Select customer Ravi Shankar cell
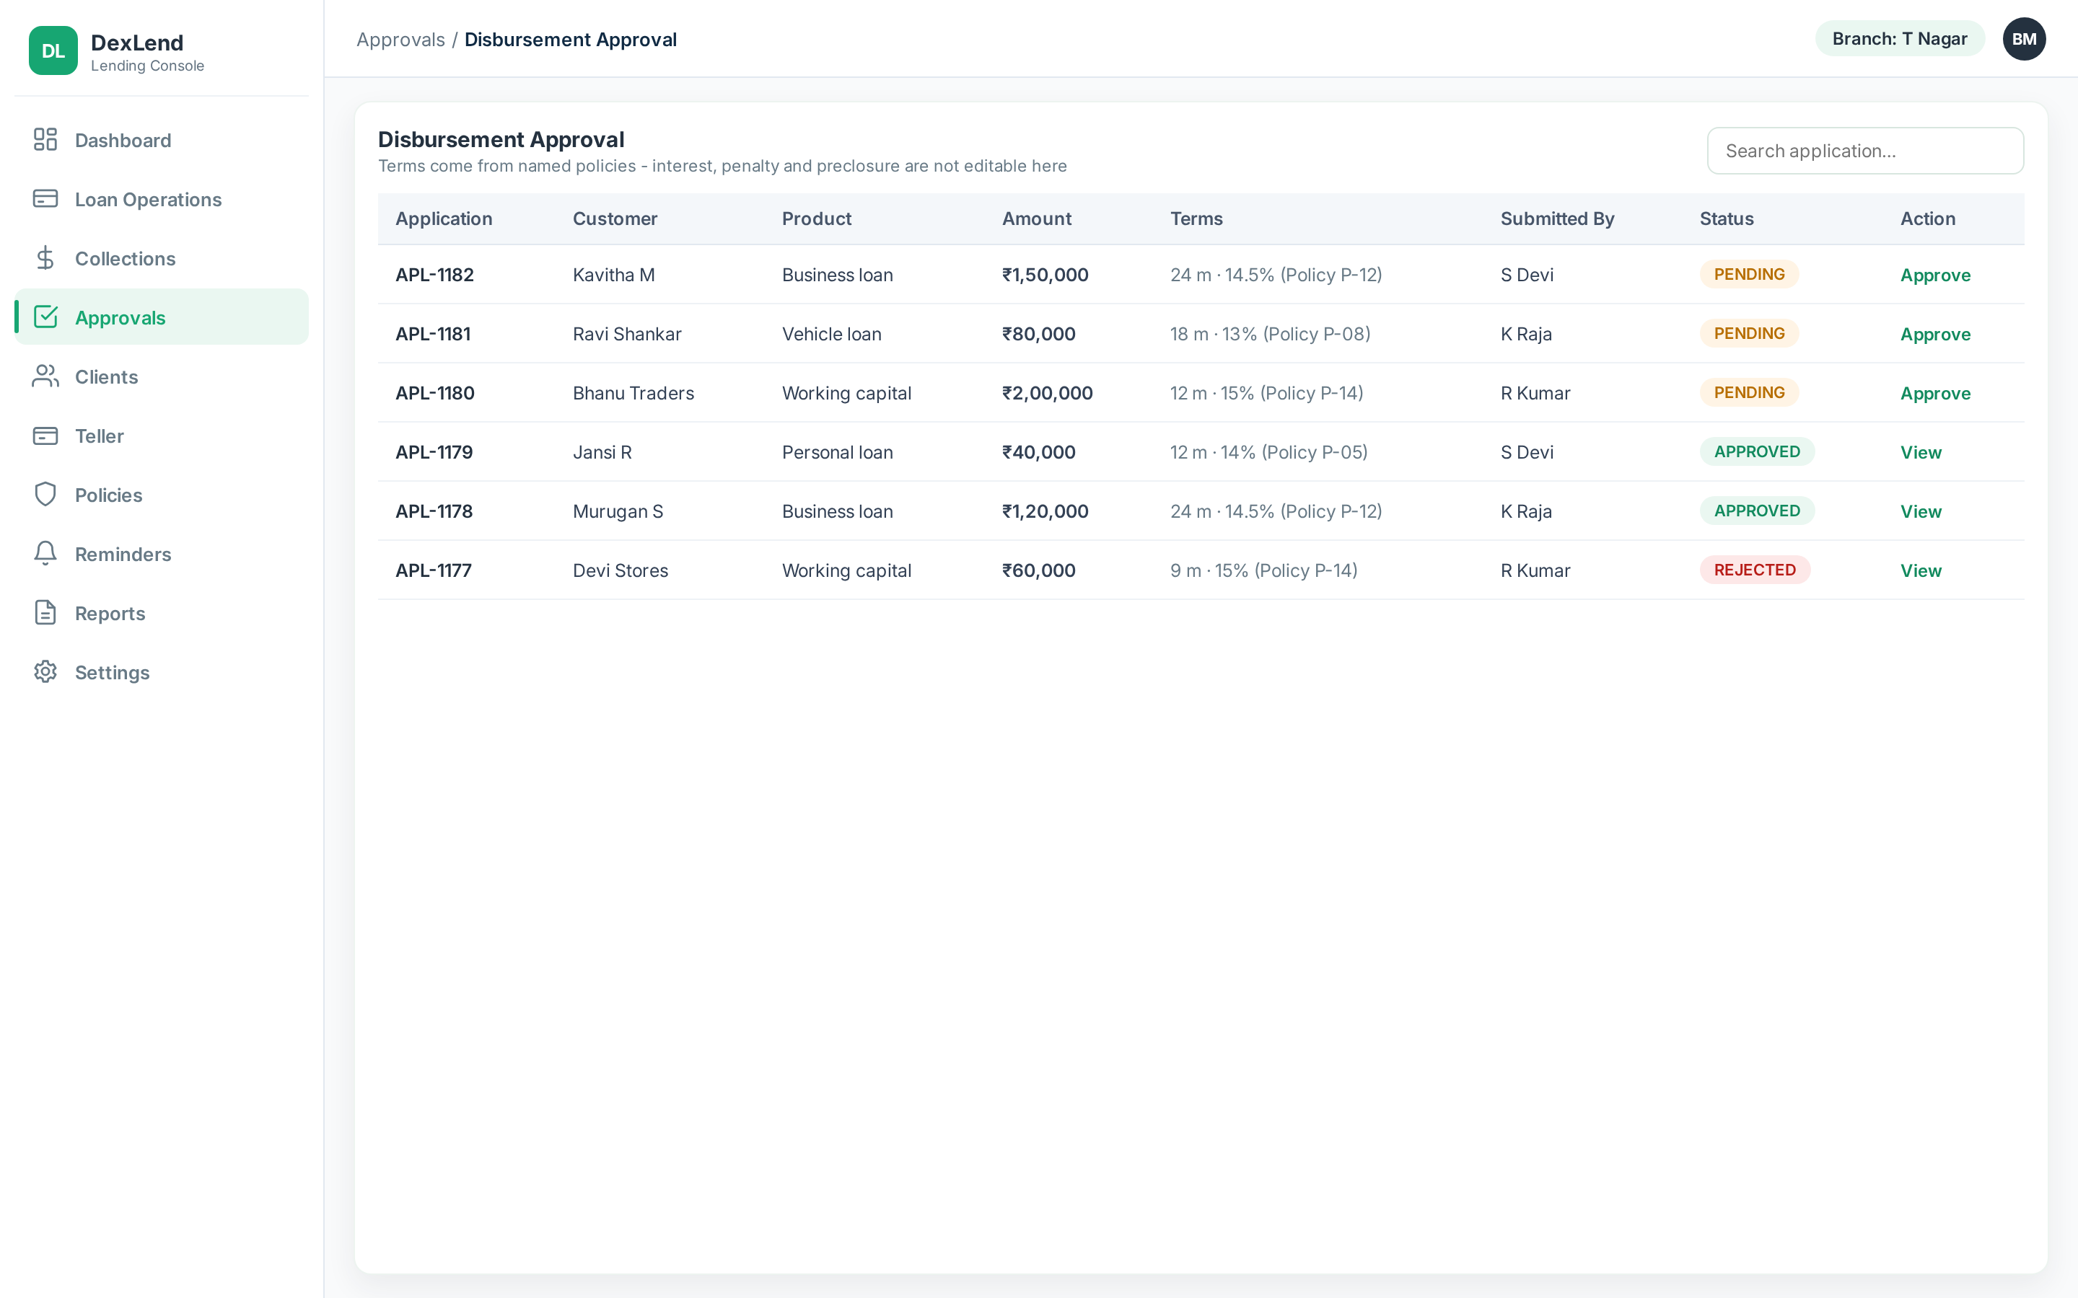This screenshot has width=2078, height=1298. (x=627, y=335)
